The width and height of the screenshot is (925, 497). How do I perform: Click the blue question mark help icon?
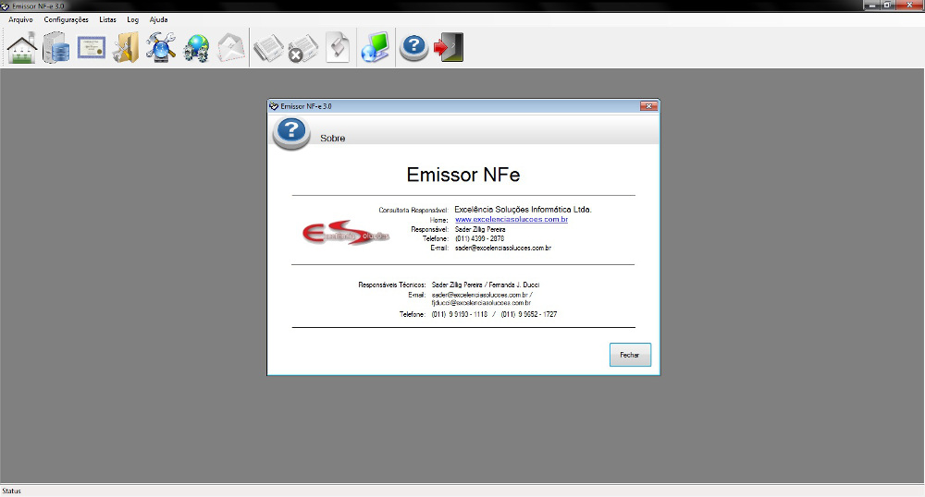click(413, 47)
